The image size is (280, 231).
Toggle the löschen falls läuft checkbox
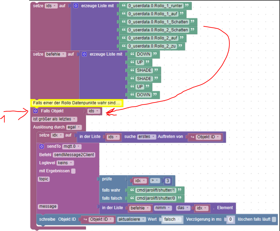[274, 219]
